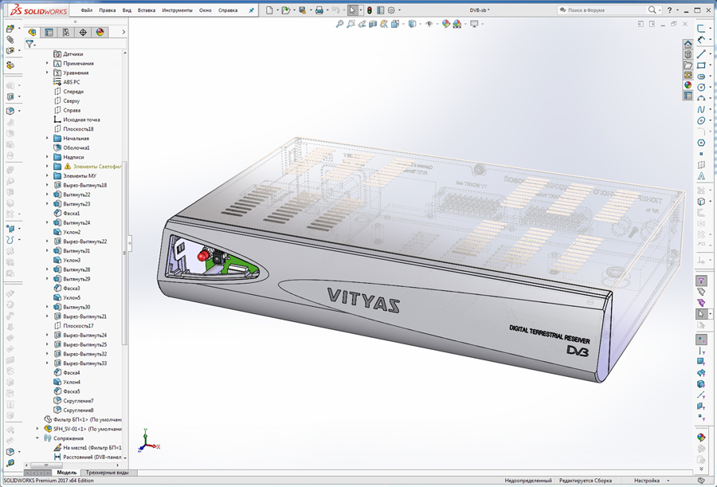This screenshot has width=717, height=487.
Task: Select the Polygon sketch tool
Action: click(701, 143)
